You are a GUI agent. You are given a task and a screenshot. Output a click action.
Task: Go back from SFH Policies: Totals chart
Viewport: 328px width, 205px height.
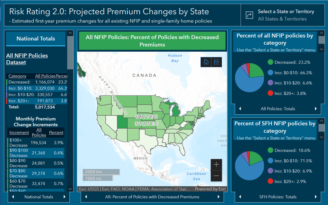click(240, 197)
